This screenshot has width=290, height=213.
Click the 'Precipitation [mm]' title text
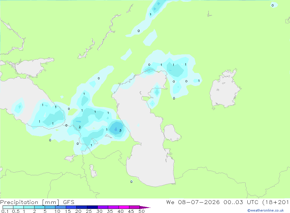click(x=30, y=202)
